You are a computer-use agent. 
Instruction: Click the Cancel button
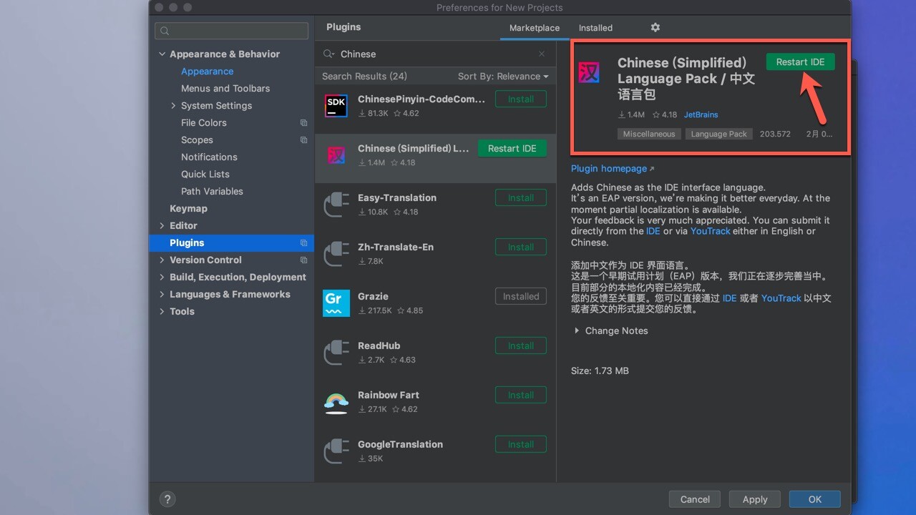[x=695, y=499]
